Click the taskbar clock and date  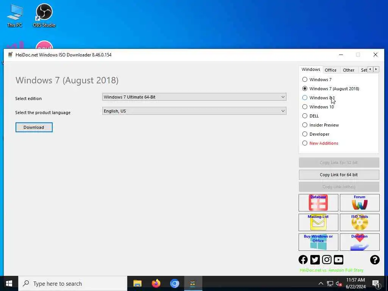click(355, 283)
